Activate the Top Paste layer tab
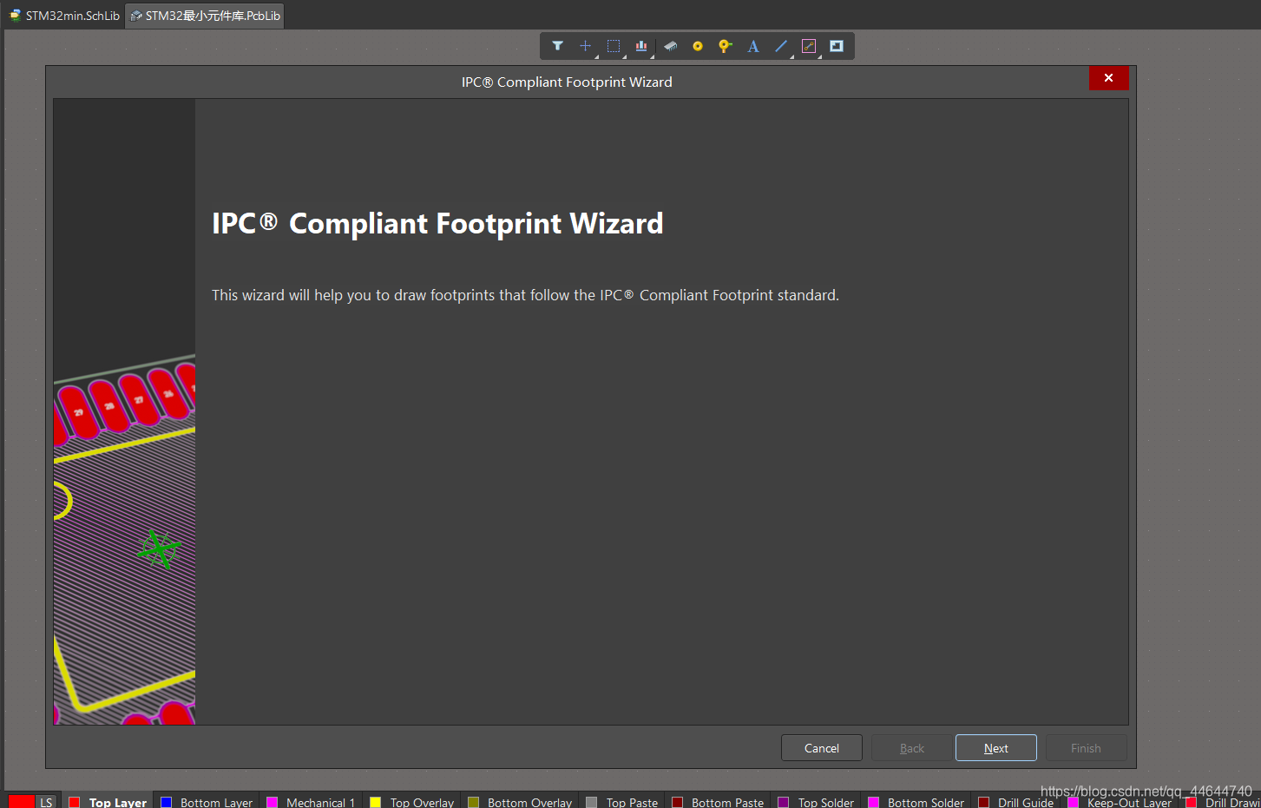The image size is (1261, 808). (622, 802)
